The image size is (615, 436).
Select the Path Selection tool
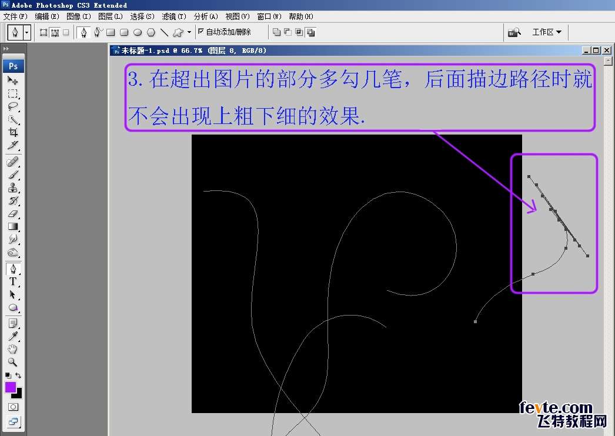[x=13, y=294]
